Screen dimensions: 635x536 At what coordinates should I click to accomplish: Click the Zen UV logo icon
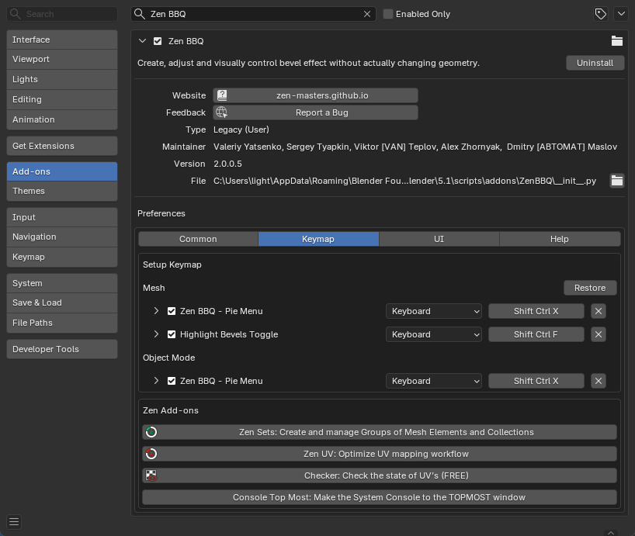pos(151,454)
